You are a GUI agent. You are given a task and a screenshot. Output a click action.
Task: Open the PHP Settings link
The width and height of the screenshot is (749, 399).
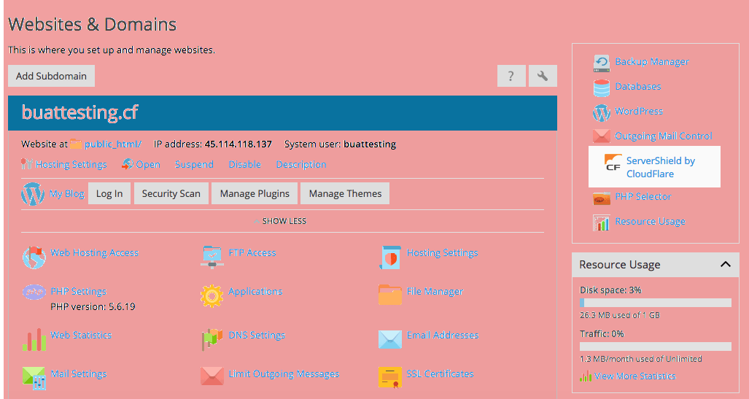(78, 292)
